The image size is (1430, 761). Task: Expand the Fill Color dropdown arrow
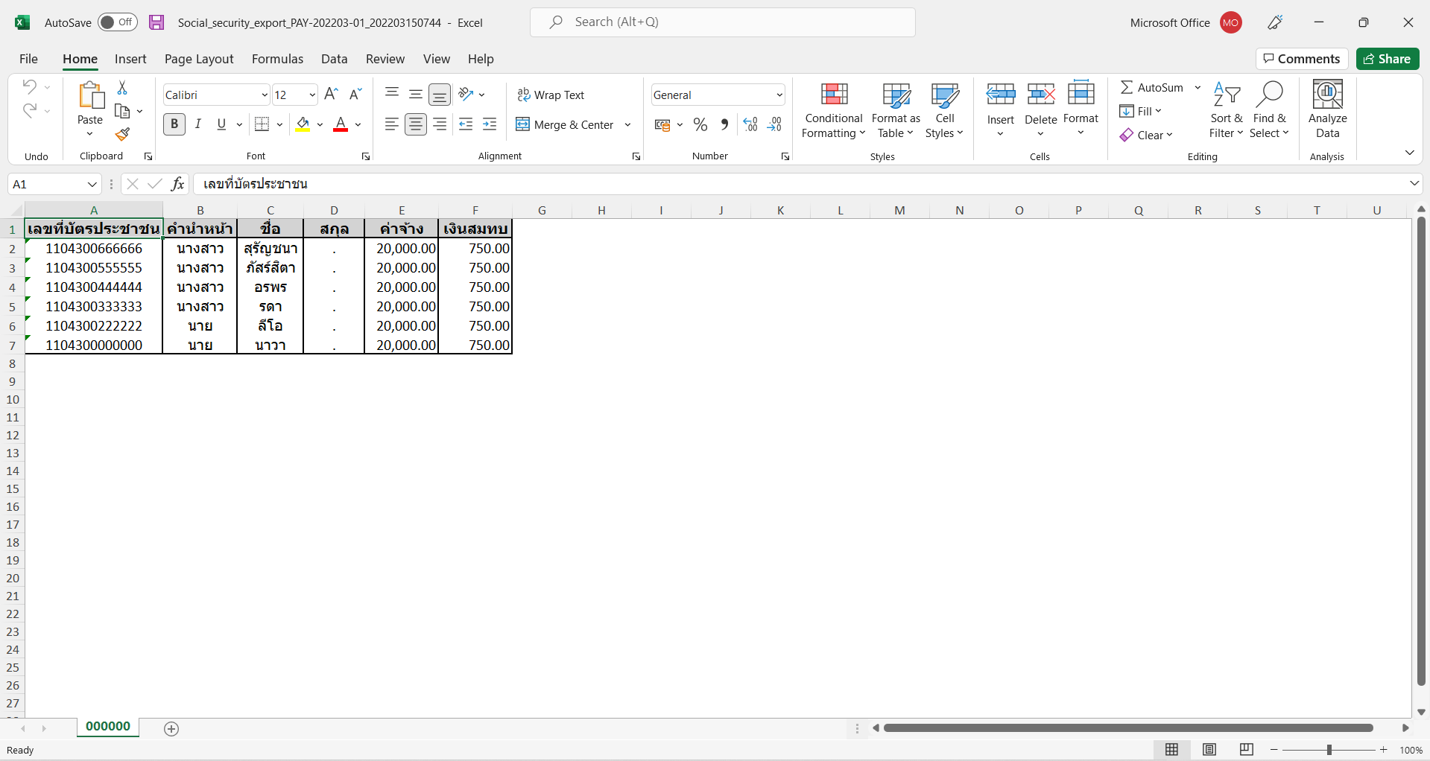tap(320, 124)
